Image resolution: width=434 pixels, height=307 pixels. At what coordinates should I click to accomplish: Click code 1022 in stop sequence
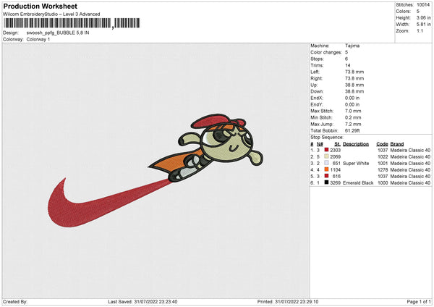click(383, 157)
